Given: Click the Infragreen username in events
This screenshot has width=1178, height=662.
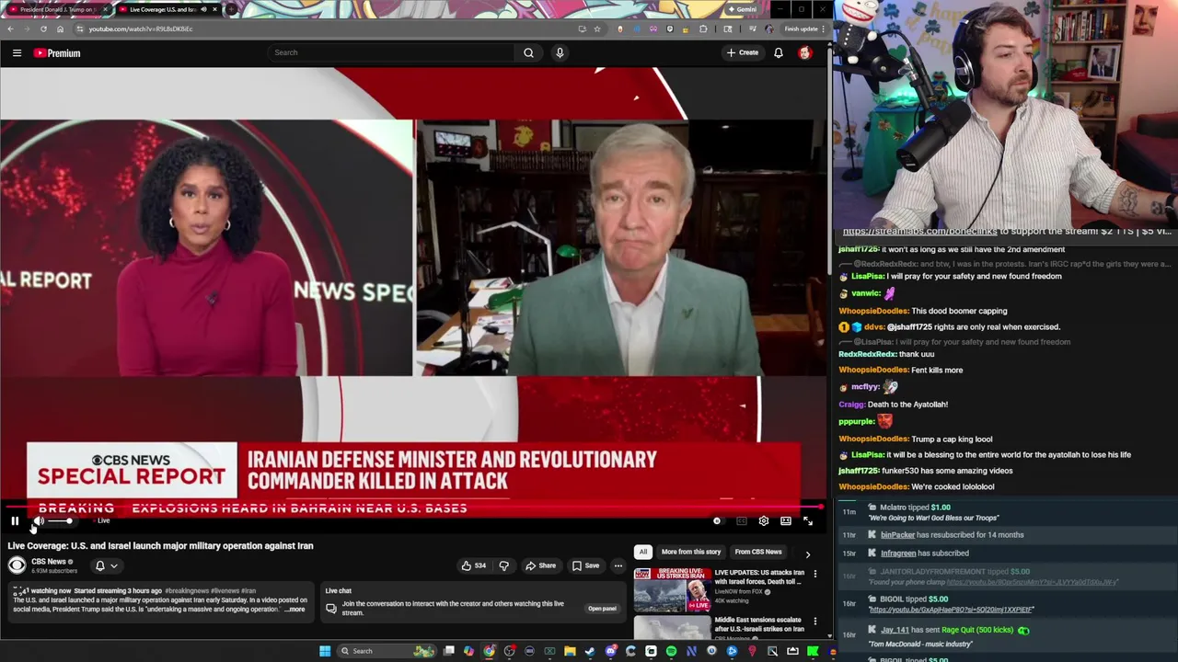Looking at the screenshot, I should [897, 554].
